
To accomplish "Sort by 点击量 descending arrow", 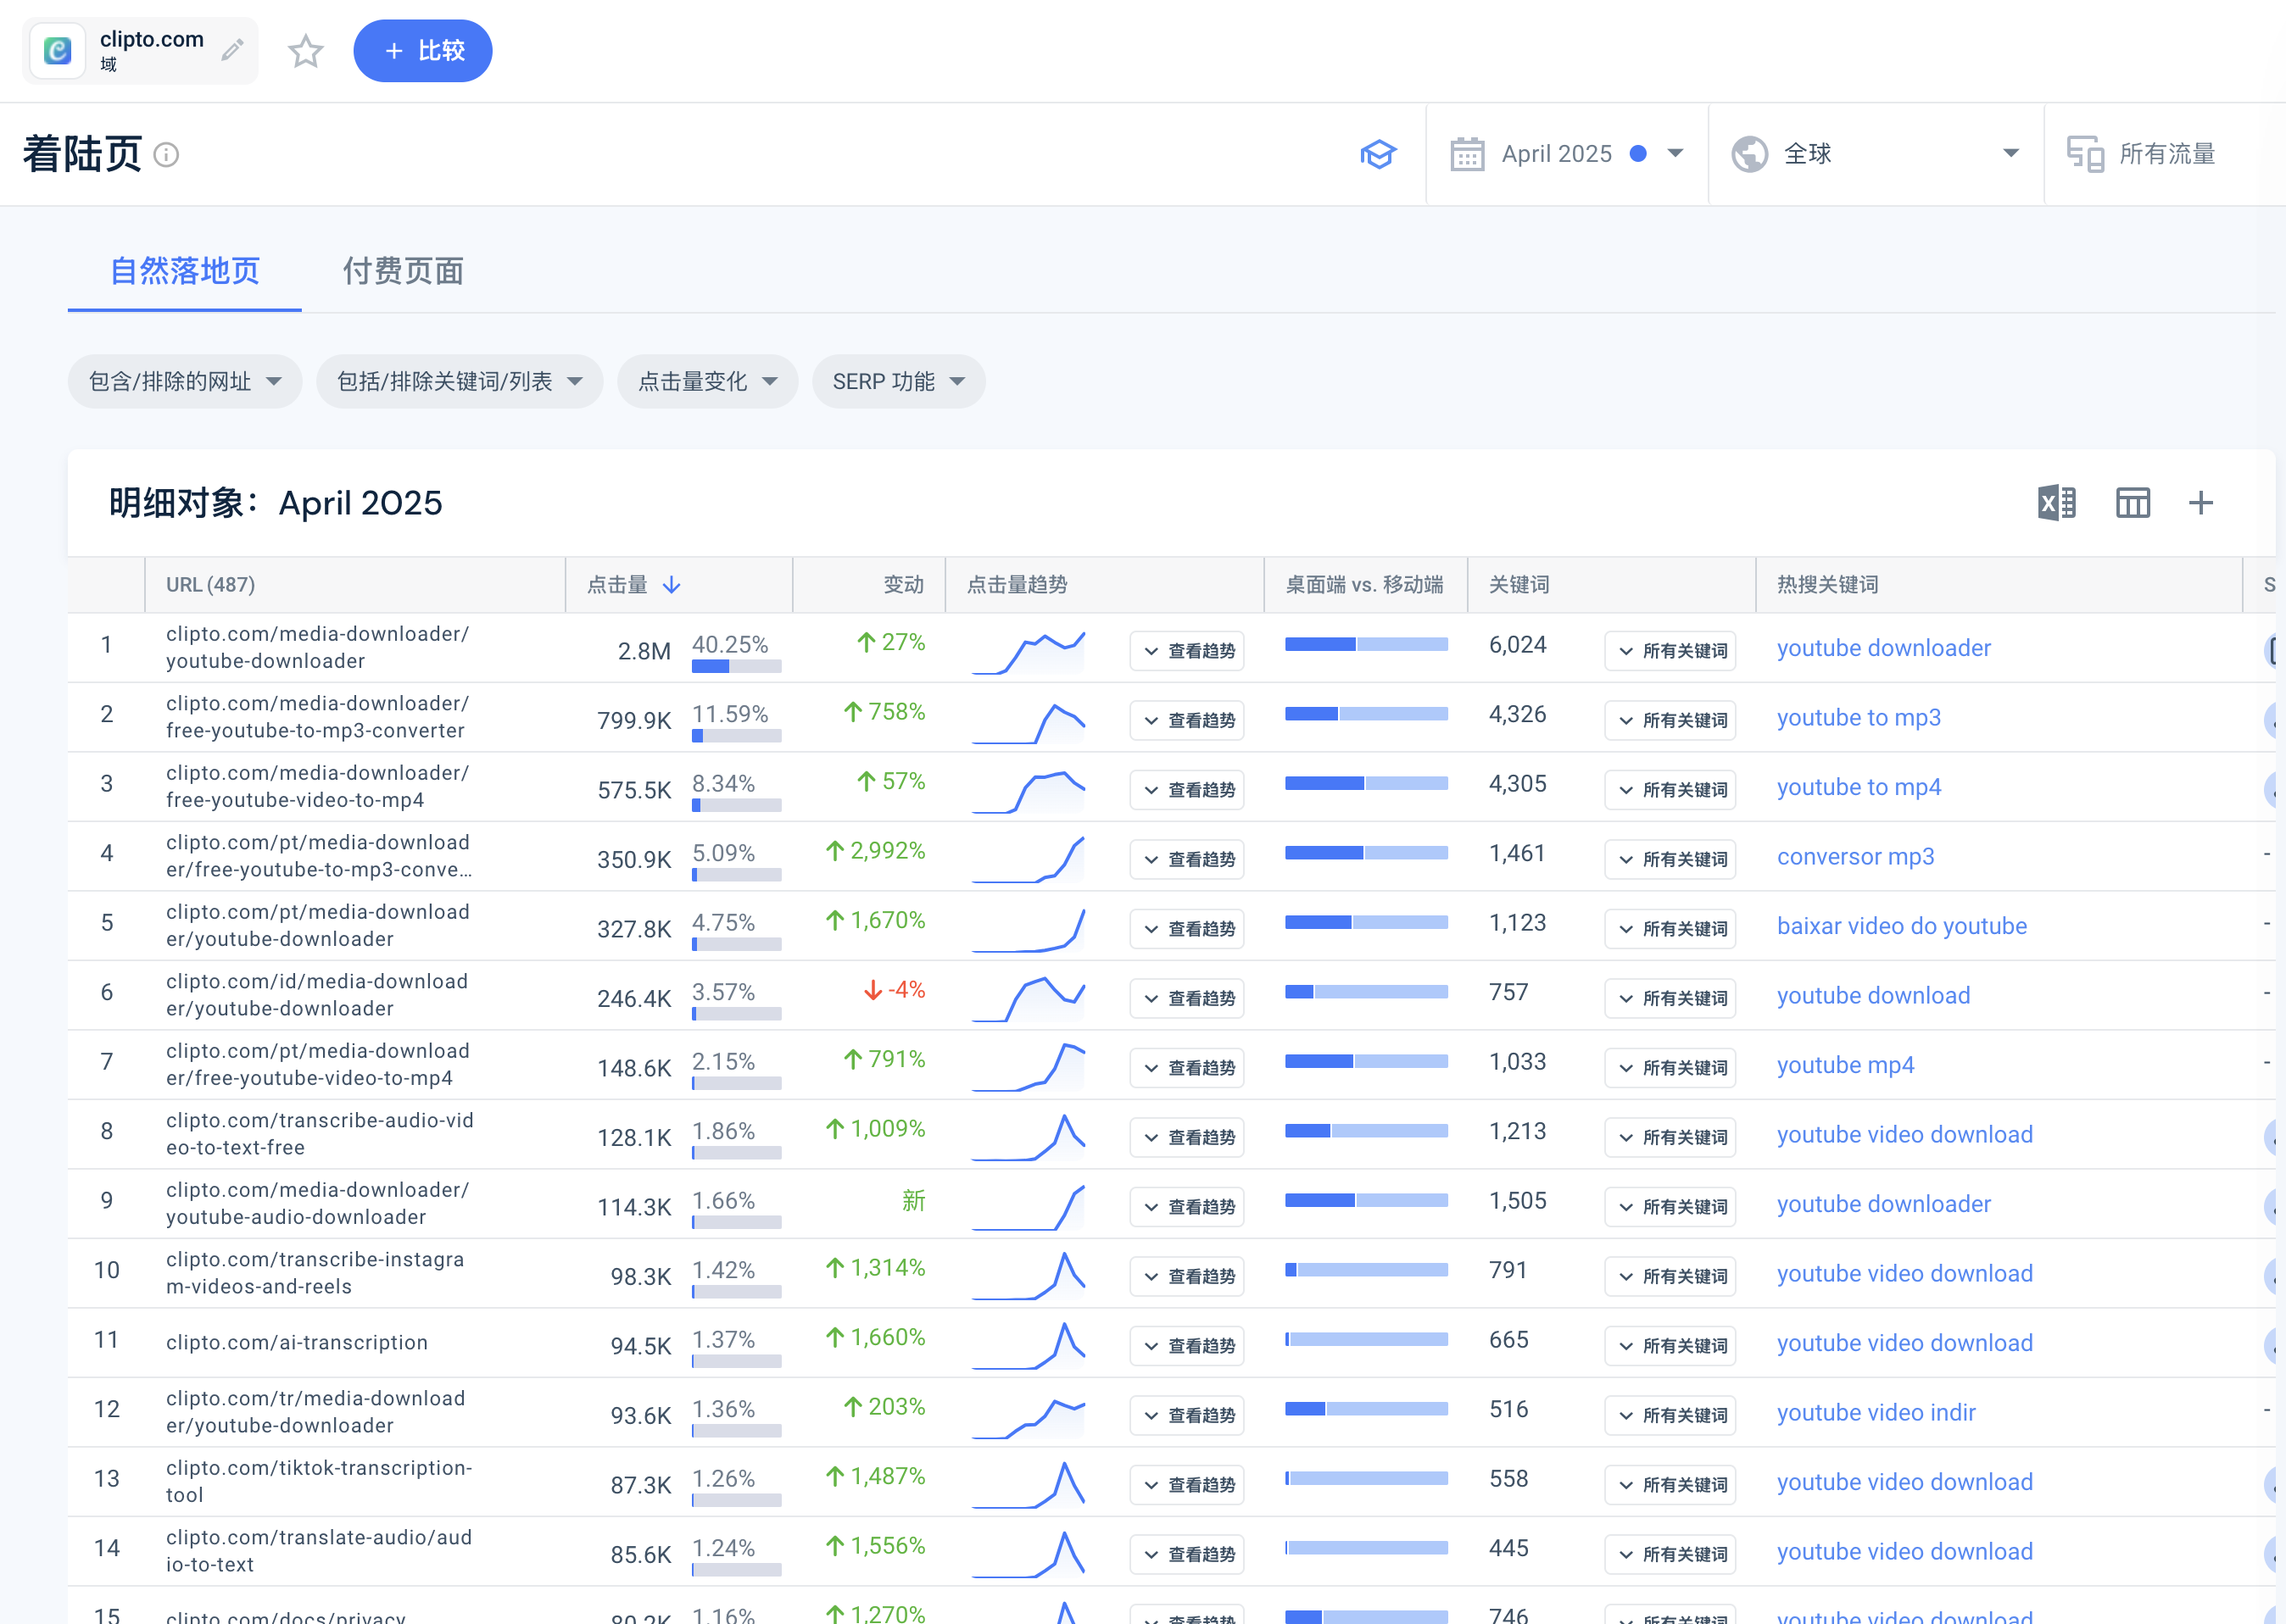I will coord(672,585).
